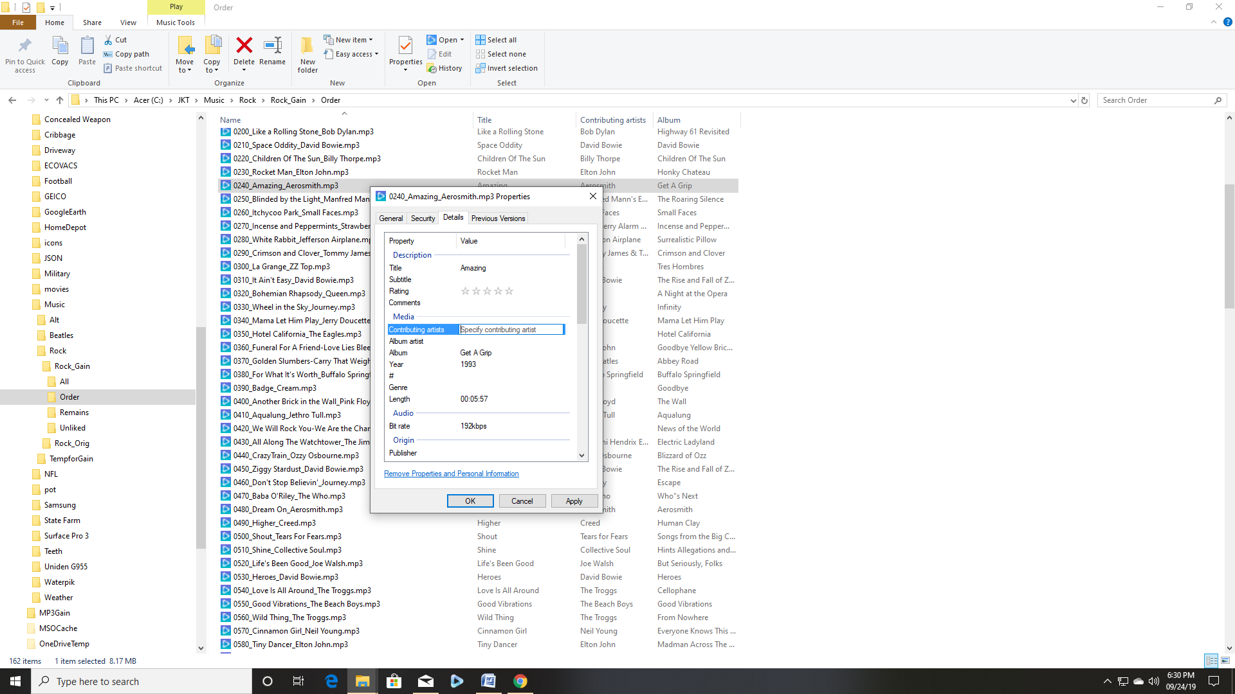Set rating to five stars

[509, 291]
